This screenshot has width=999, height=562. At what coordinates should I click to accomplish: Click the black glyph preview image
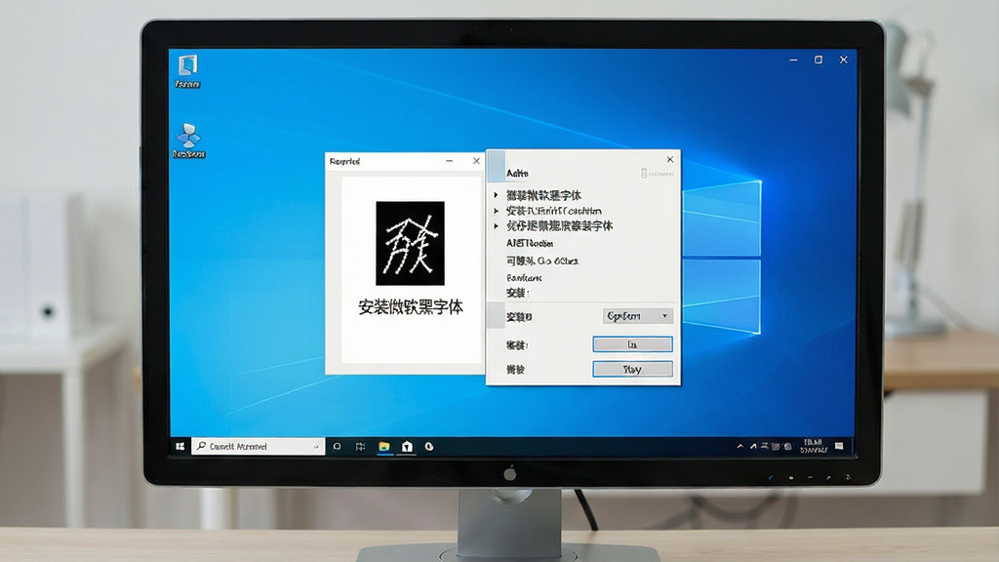[410, 243]
